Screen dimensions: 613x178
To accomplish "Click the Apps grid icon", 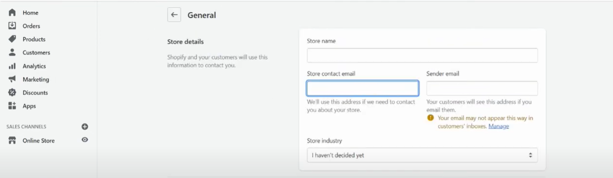I will [x=12, y=106].
